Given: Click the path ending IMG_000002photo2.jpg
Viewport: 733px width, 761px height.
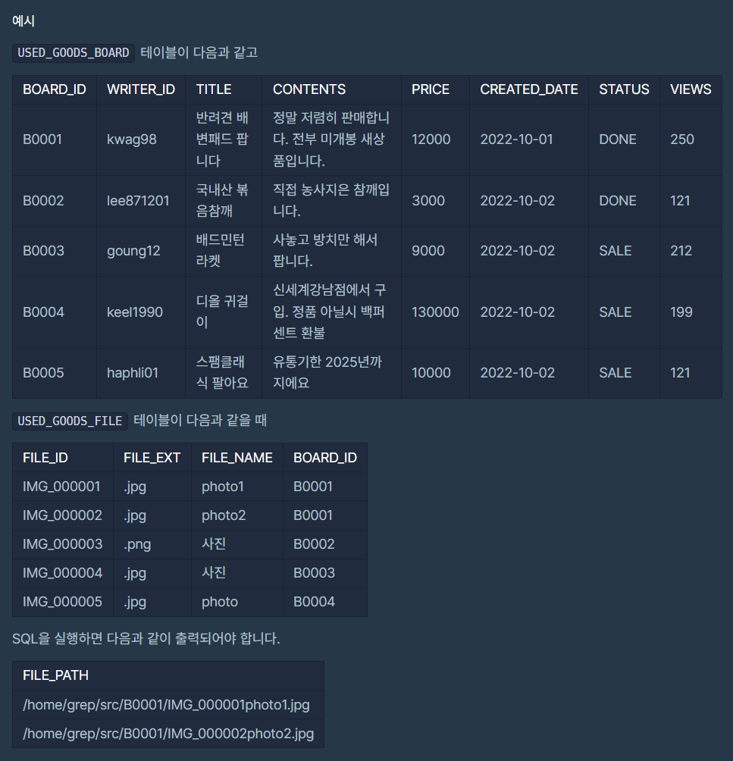Looking at the screenshot, I should click(168, 734).
